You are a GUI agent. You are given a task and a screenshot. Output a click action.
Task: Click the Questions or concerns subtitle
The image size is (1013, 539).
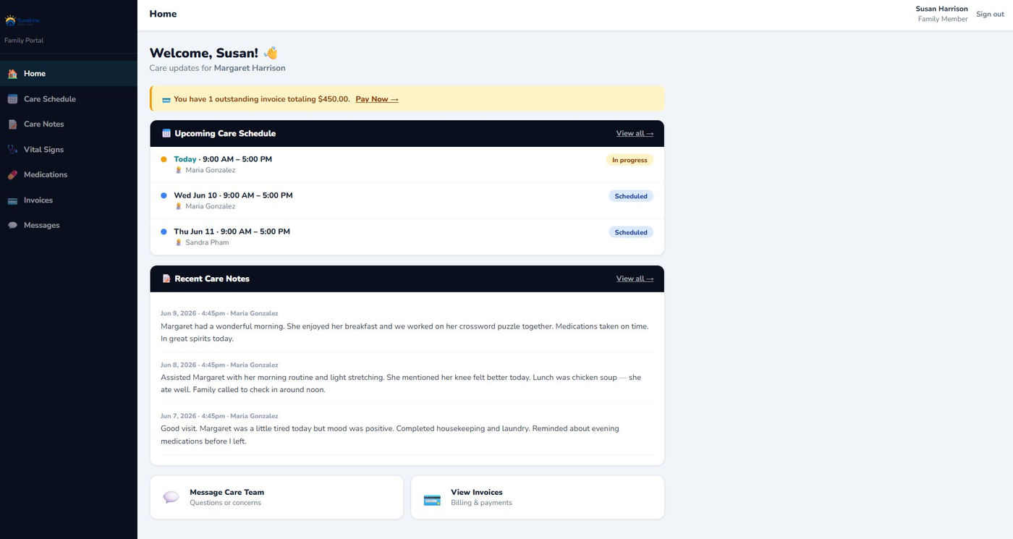[x=225, y=503]
